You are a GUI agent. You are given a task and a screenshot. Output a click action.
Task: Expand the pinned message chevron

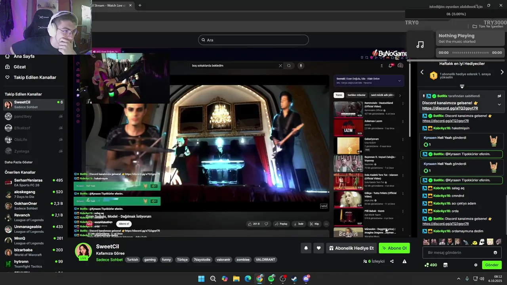coord(499,104)
